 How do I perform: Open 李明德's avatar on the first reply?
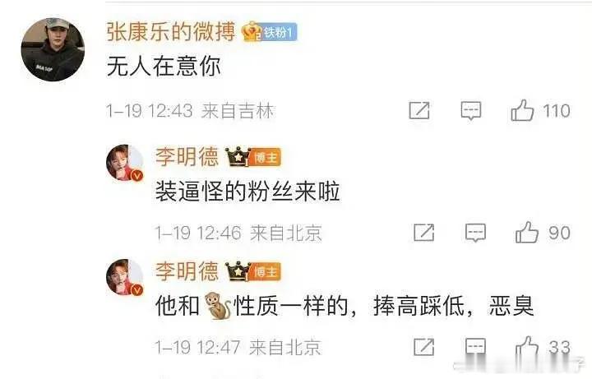pos(125,163)
